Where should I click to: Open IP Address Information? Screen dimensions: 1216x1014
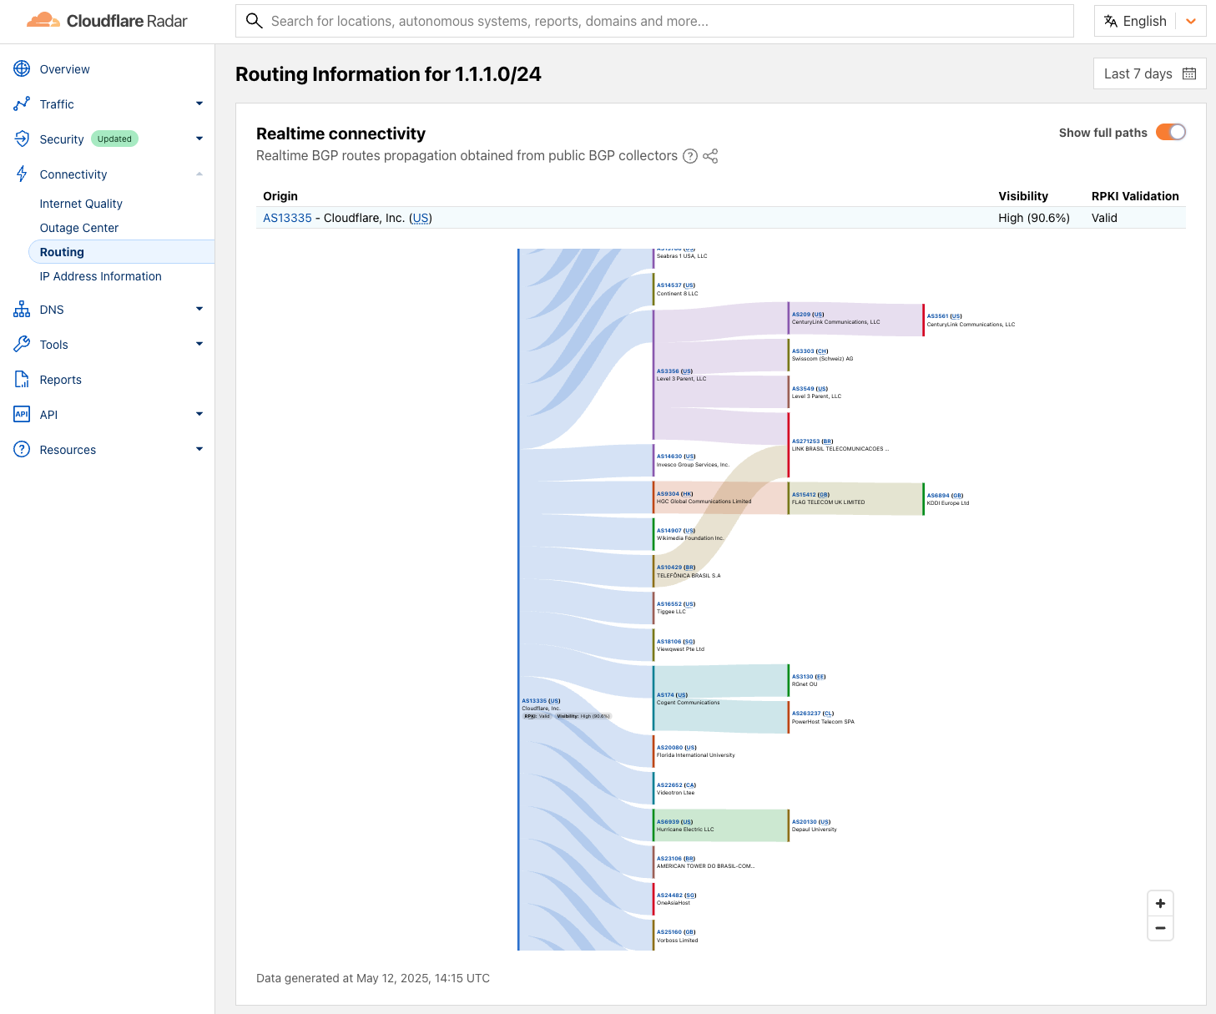coord(101,276)
